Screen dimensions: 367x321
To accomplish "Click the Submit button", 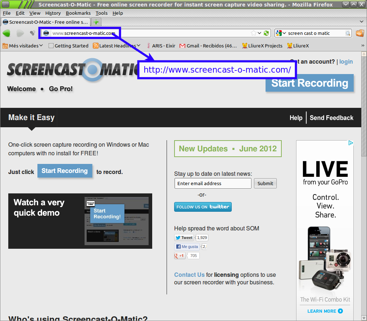I will tap(265, 184).
